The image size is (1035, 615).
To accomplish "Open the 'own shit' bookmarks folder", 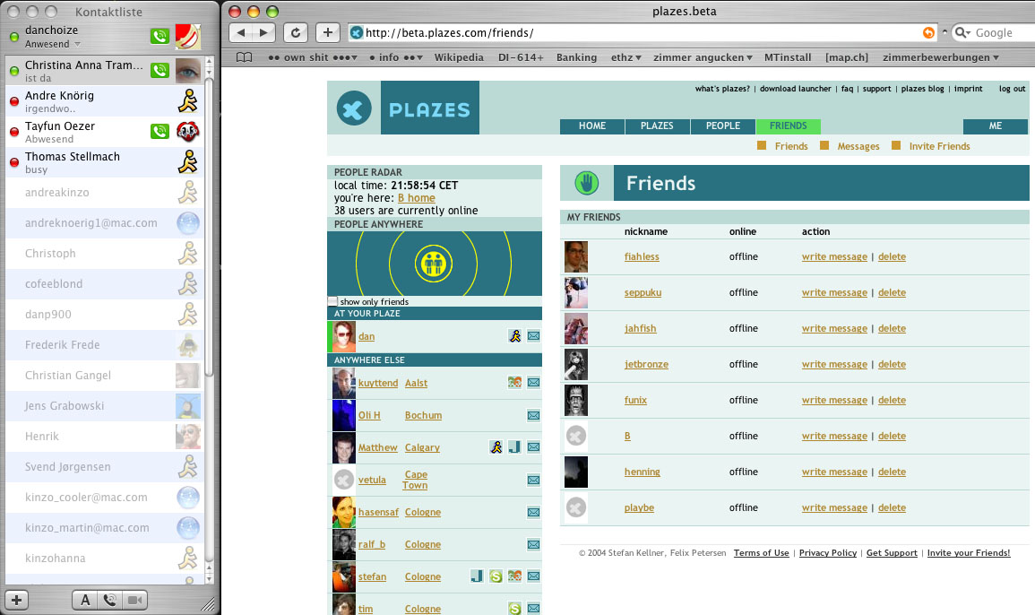I will click(x=312, y=57).
